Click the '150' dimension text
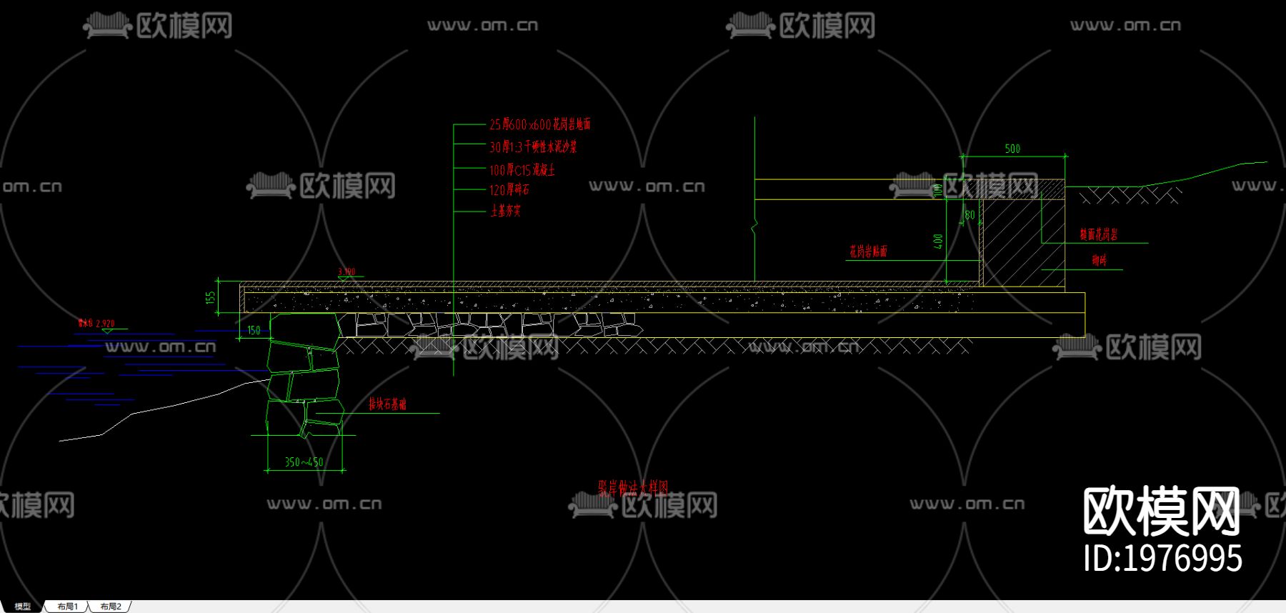The width and height of the screenshot is (1286, 613). tap(254, 330)
